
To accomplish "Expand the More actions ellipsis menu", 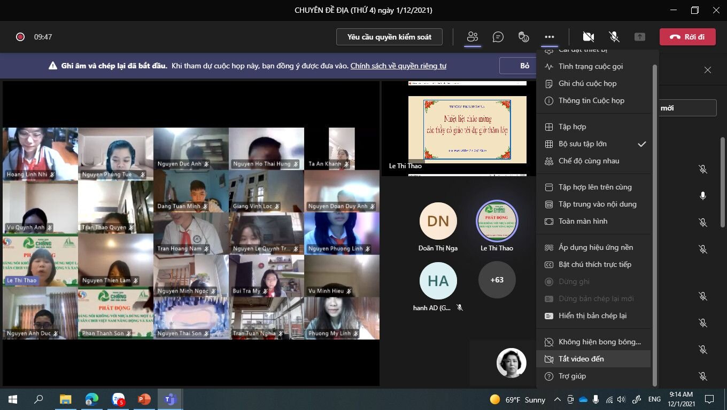I will [x=550, y=37].
